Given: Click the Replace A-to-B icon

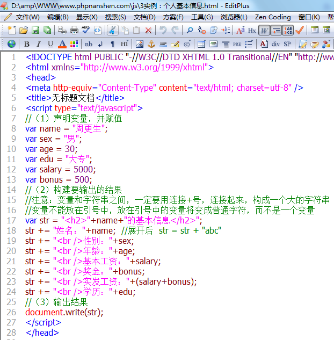Looking at the screenshot, I should (x=202, y=30).
